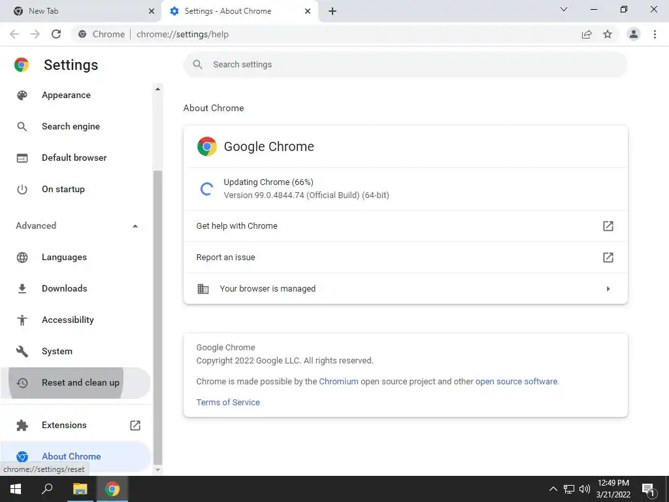Open a new tab with plus button

coord(333,11)
